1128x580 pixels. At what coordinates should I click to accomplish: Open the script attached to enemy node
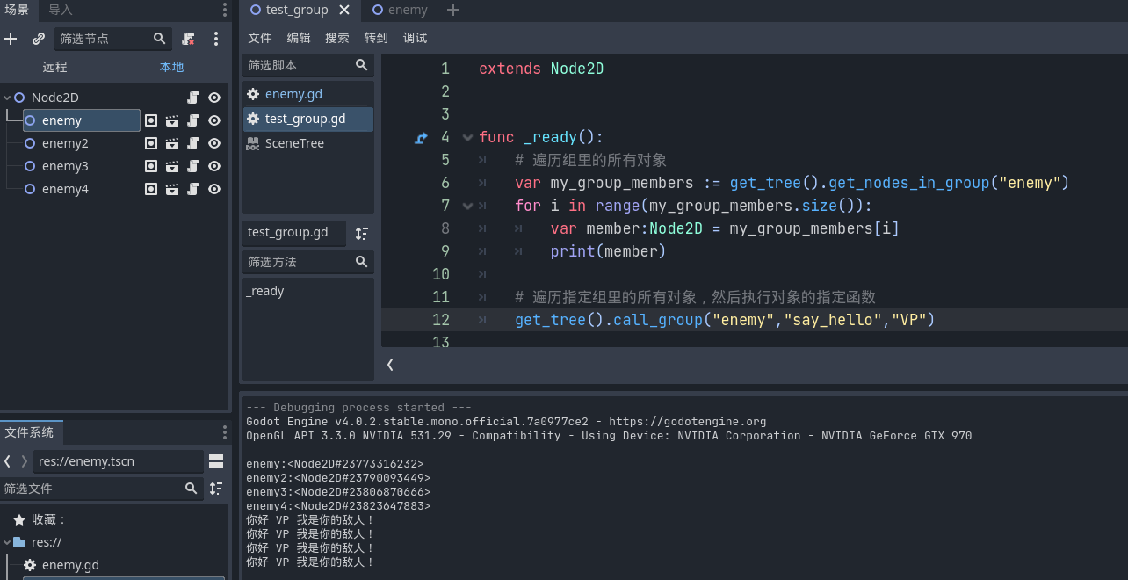(x=193, y=120)
